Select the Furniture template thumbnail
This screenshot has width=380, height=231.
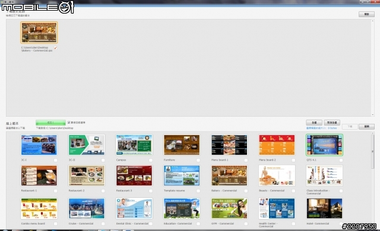[x=182, y=145]
